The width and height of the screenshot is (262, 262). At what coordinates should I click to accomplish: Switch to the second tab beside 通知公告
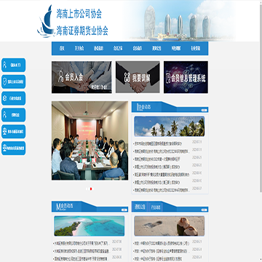click(x=156, y=207)
